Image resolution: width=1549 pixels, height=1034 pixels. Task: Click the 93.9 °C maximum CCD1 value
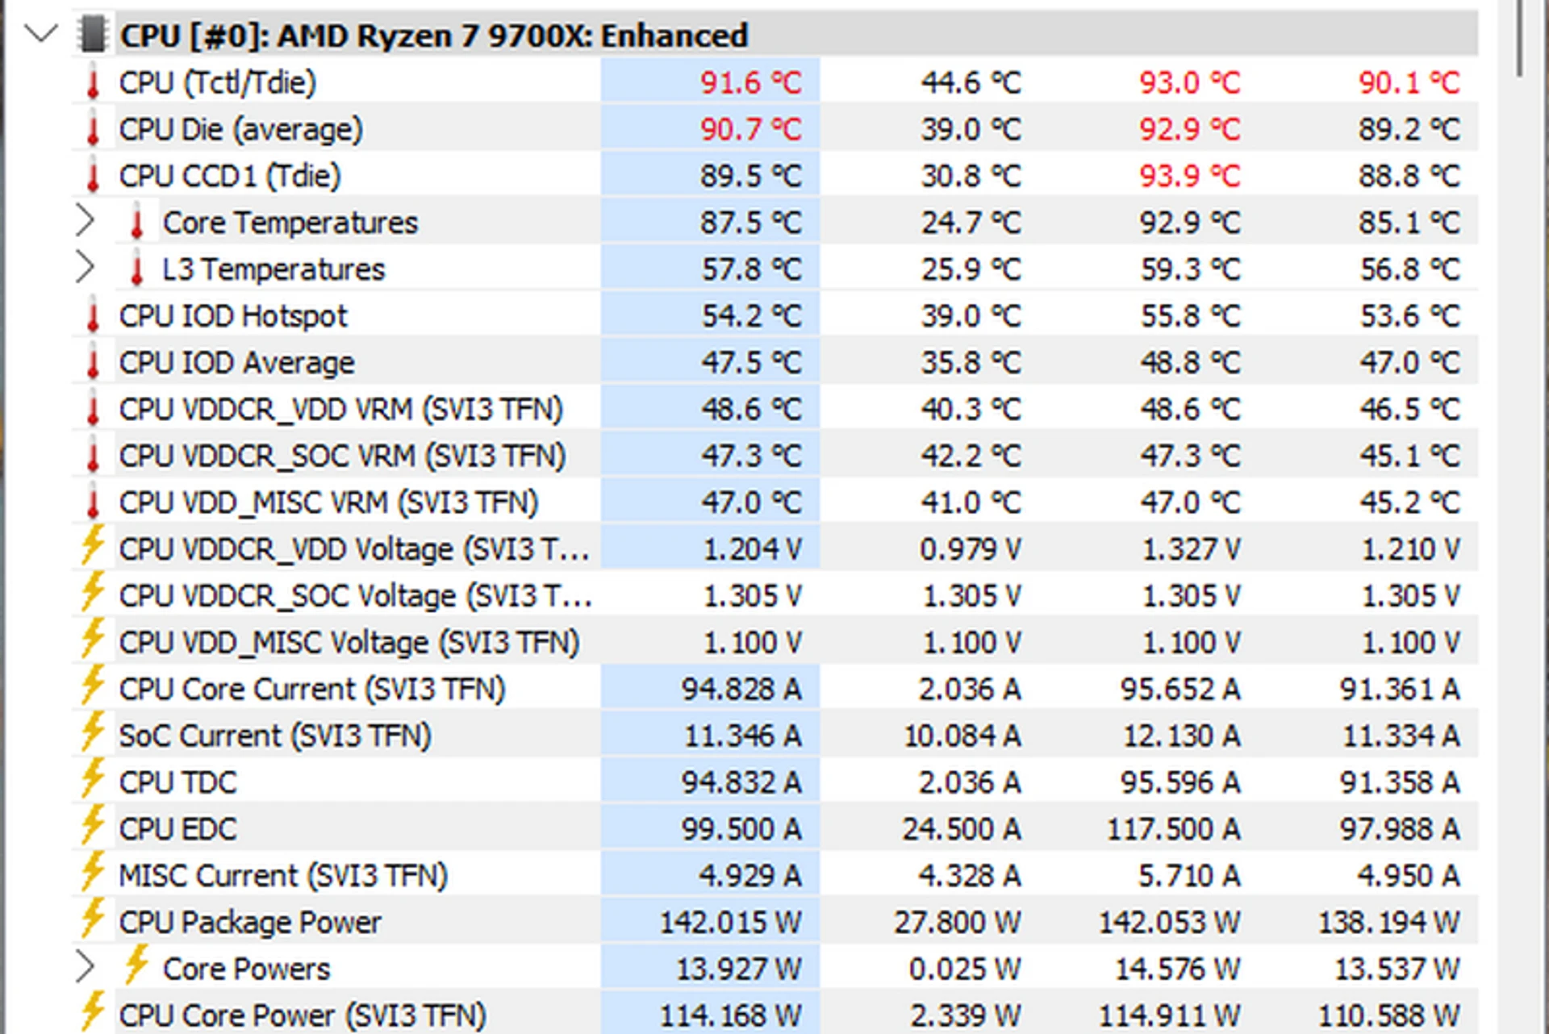pos(1189,177)
